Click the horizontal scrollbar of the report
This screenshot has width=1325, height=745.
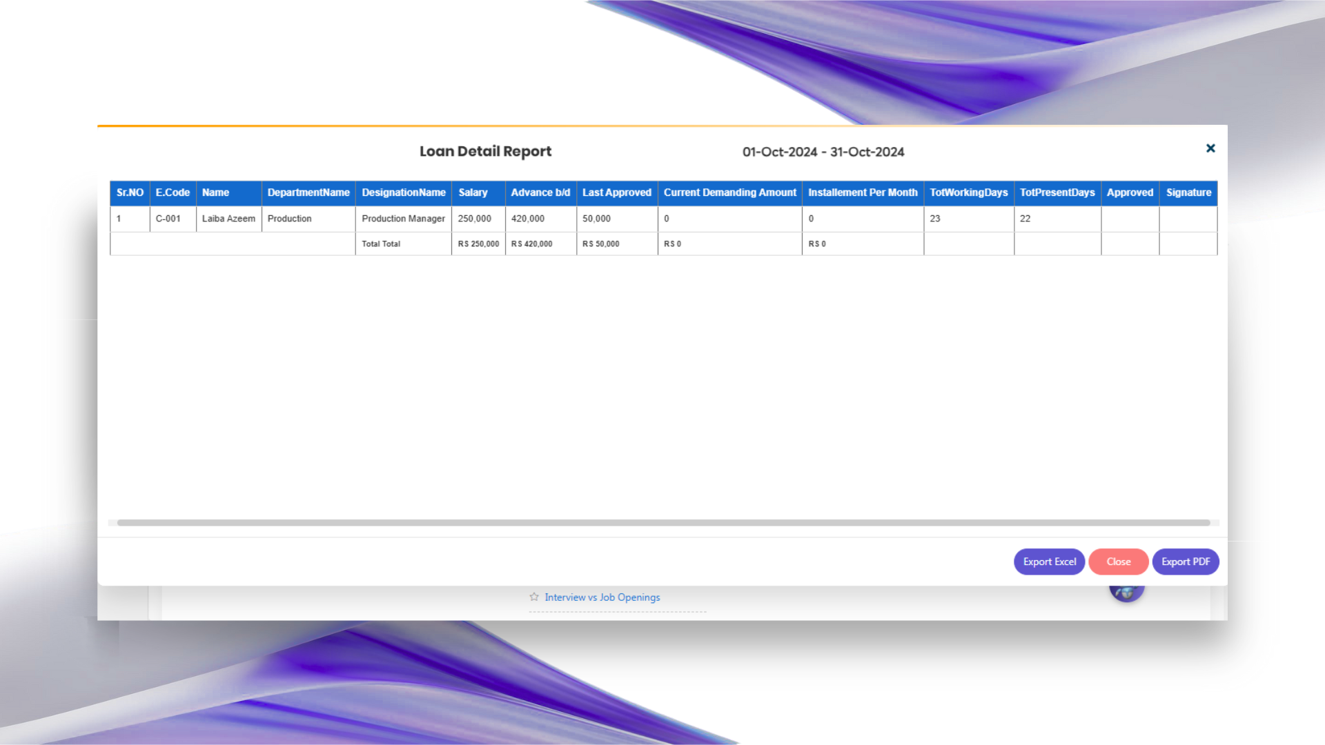[x=662, y=523]
